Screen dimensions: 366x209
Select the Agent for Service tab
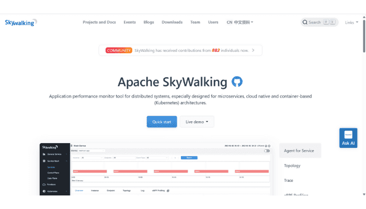300,150
